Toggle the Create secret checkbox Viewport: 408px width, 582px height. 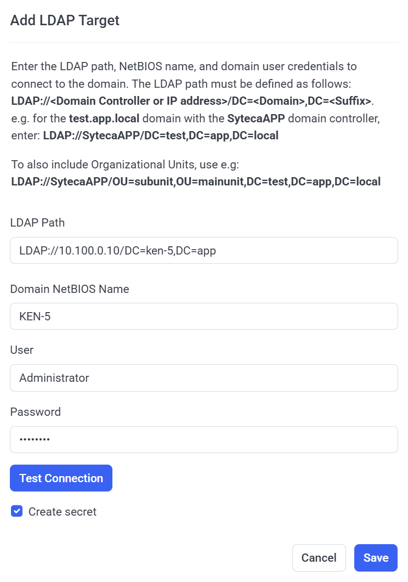tap(17, 512)
